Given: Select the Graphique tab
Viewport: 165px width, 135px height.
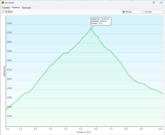Looking at the screenshot, I should click(16, 7).
